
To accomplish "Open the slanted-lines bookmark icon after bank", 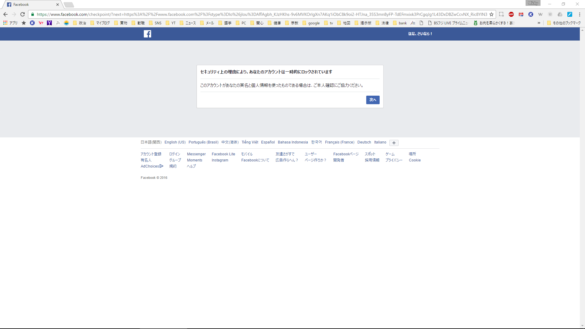I will 413,23.
